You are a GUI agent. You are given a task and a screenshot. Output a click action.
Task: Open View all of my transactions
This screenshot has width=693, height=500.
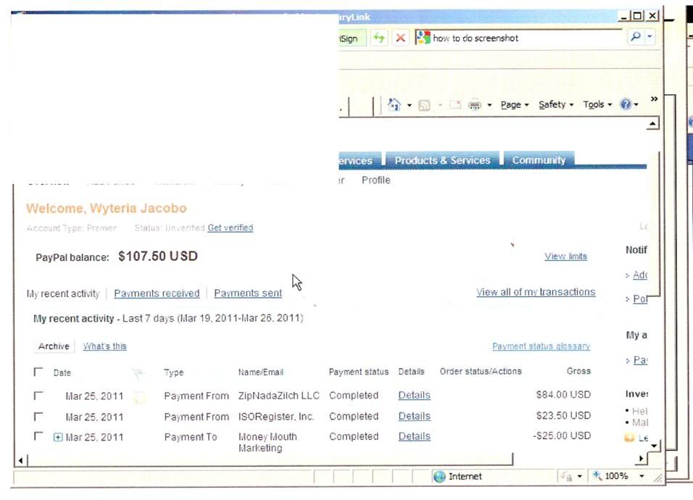coord(536,292)
